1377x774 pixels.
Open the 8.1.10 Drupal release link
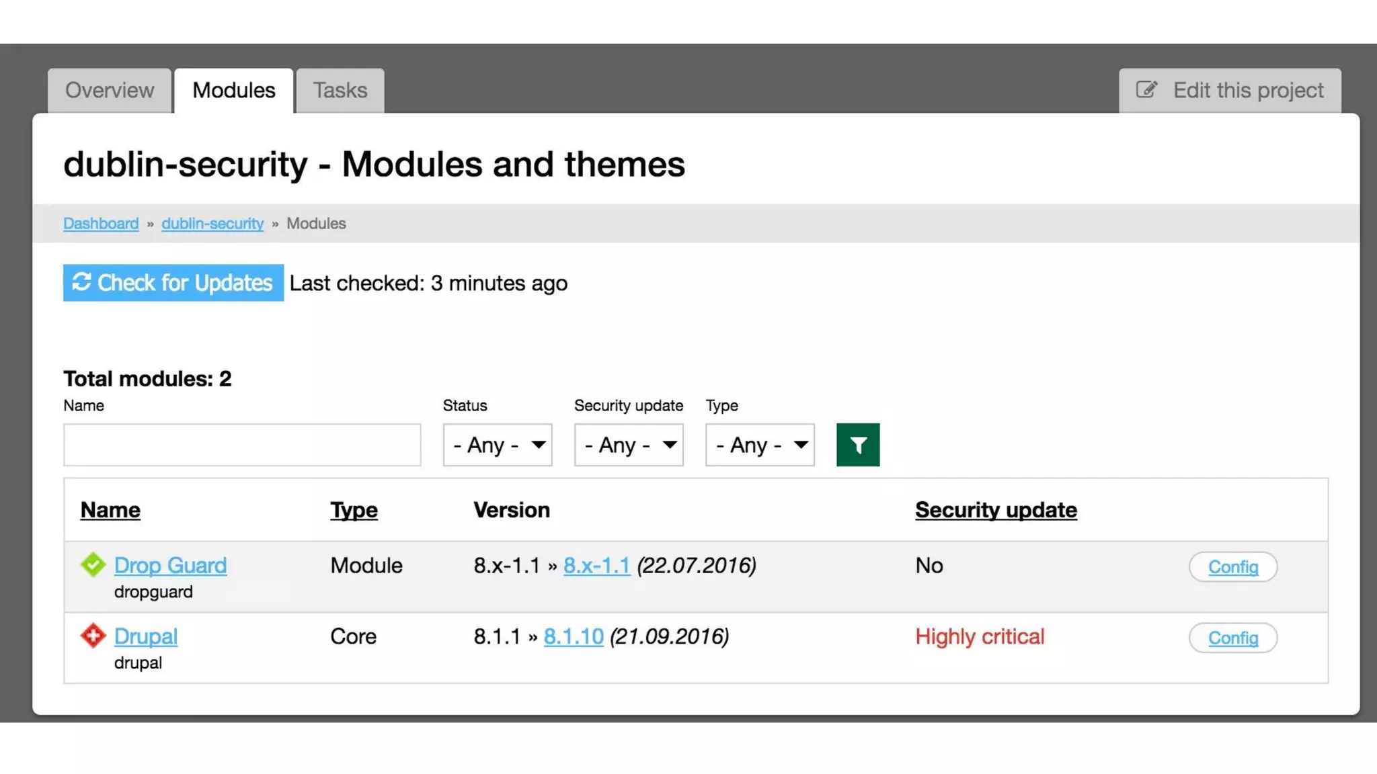pos(573,636)
